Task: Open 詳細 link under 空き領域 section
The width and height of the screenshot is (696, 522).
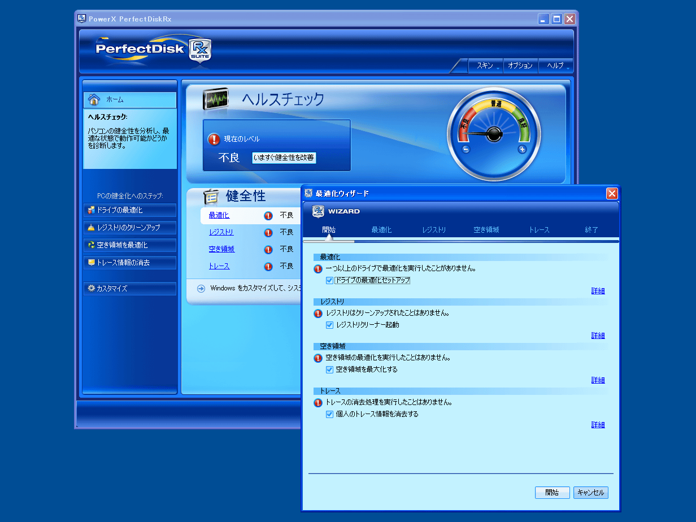Action: (598, 380)
